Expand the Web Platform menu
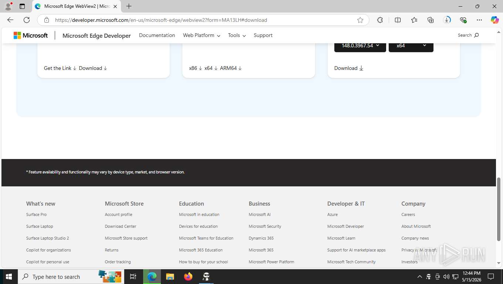Image resolution: width=503 pixels, height=284 pixels. tap(202, 35)
